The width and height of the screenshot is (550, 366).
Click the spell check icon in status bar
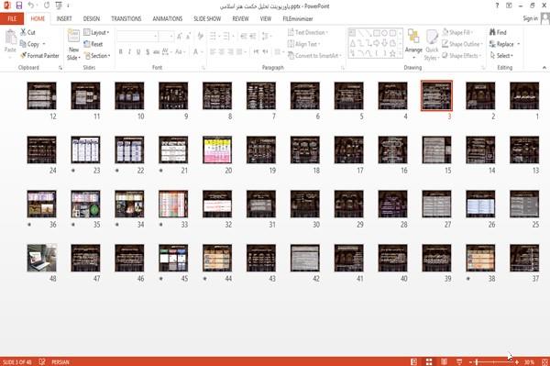click(42, 361)
